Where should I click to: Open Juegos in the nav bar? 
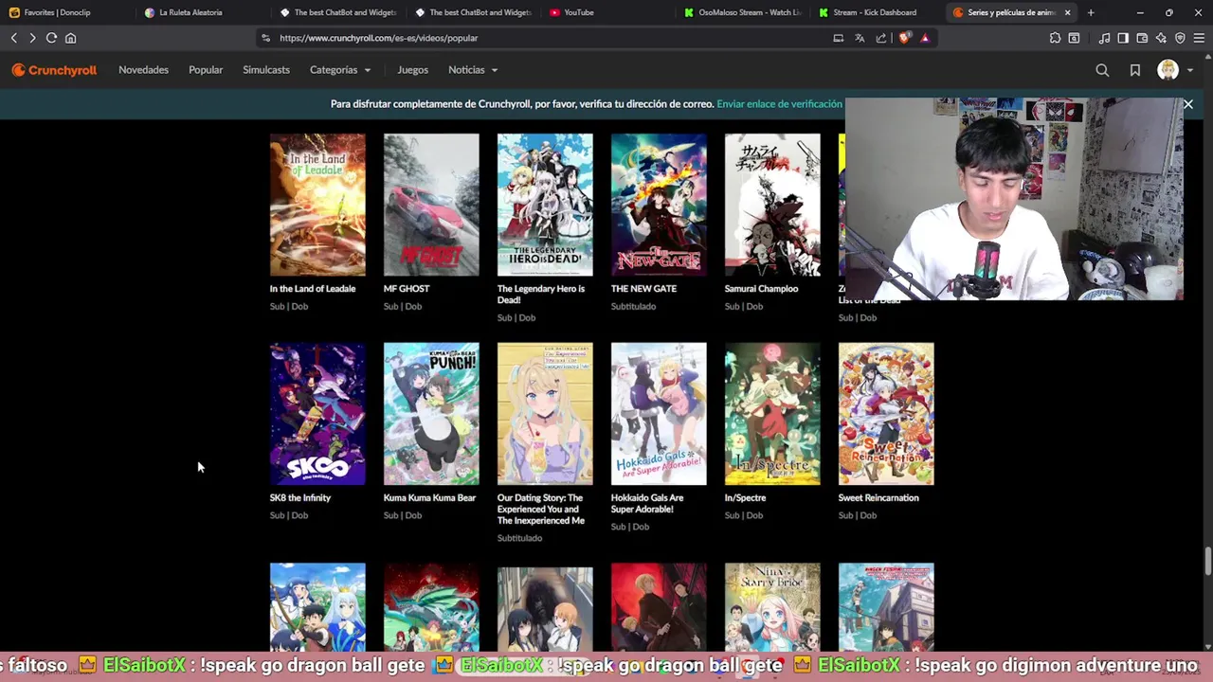(x=413, y=70)
